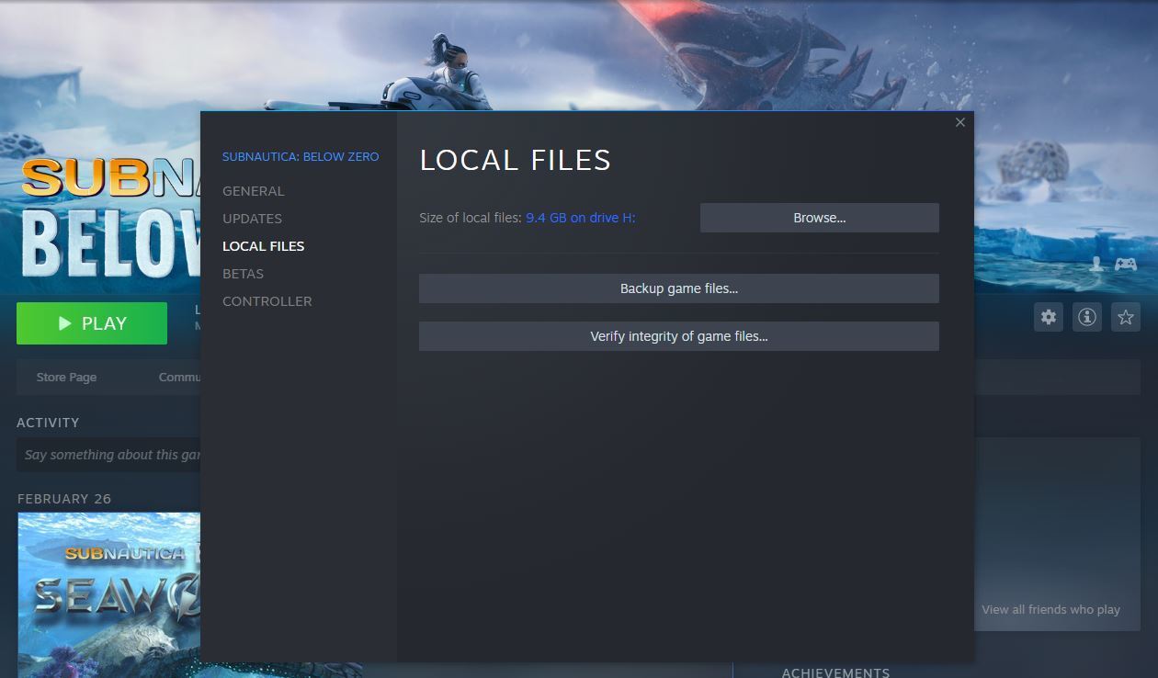1158x678 pixels.
Task: Open the 9.4 GB on drive H link
Action: (x=580, y=218)
